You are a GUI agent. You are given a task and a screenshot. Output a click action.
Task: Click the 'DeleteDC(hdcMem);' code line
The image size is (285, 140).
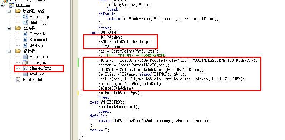[x=117, y=89]
